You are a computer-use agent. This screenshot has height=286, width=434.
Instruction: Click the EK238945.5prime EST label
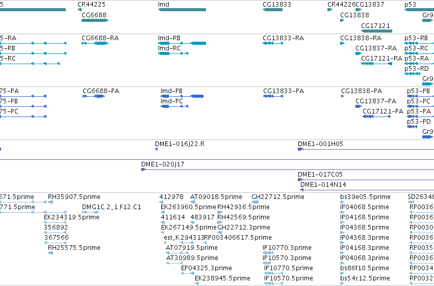[222, 278]
